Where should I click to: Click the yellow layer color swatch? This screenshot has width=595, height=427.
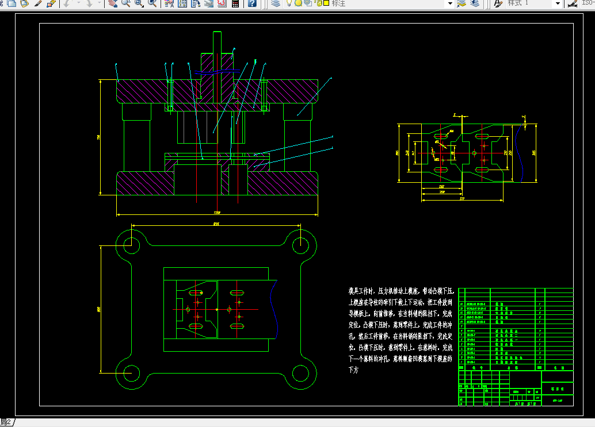coord(326,3)
